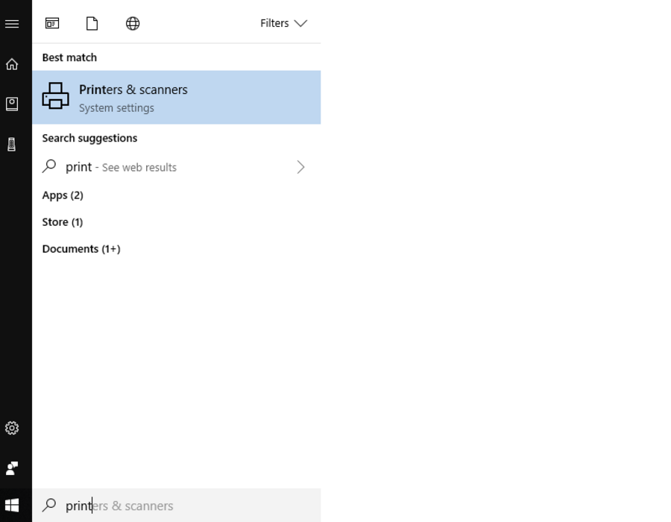
Task: Click the printer icon in best match
Action: click(x=56, y=96)
